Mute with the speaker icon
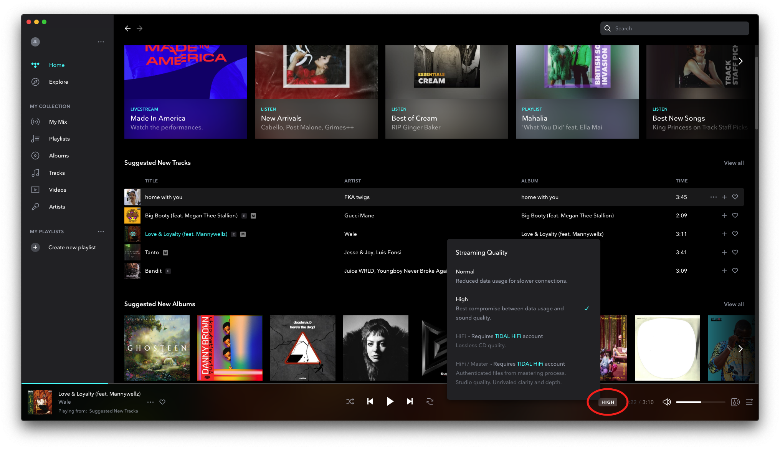Viewport: 780px width, 449px height. tap(667, 402)
